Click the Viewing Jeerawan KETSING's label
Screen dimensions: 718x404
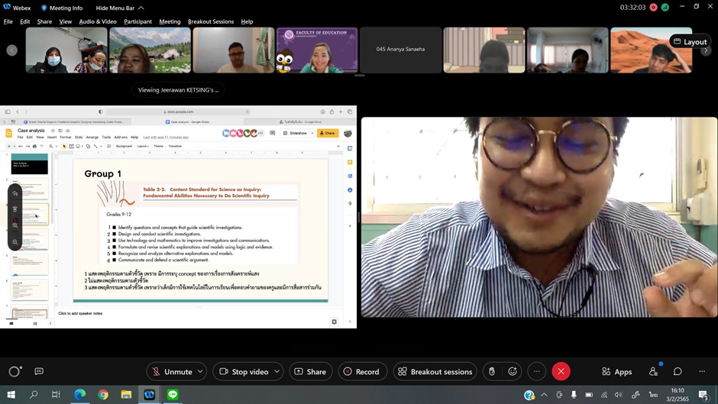coord(178,90)
